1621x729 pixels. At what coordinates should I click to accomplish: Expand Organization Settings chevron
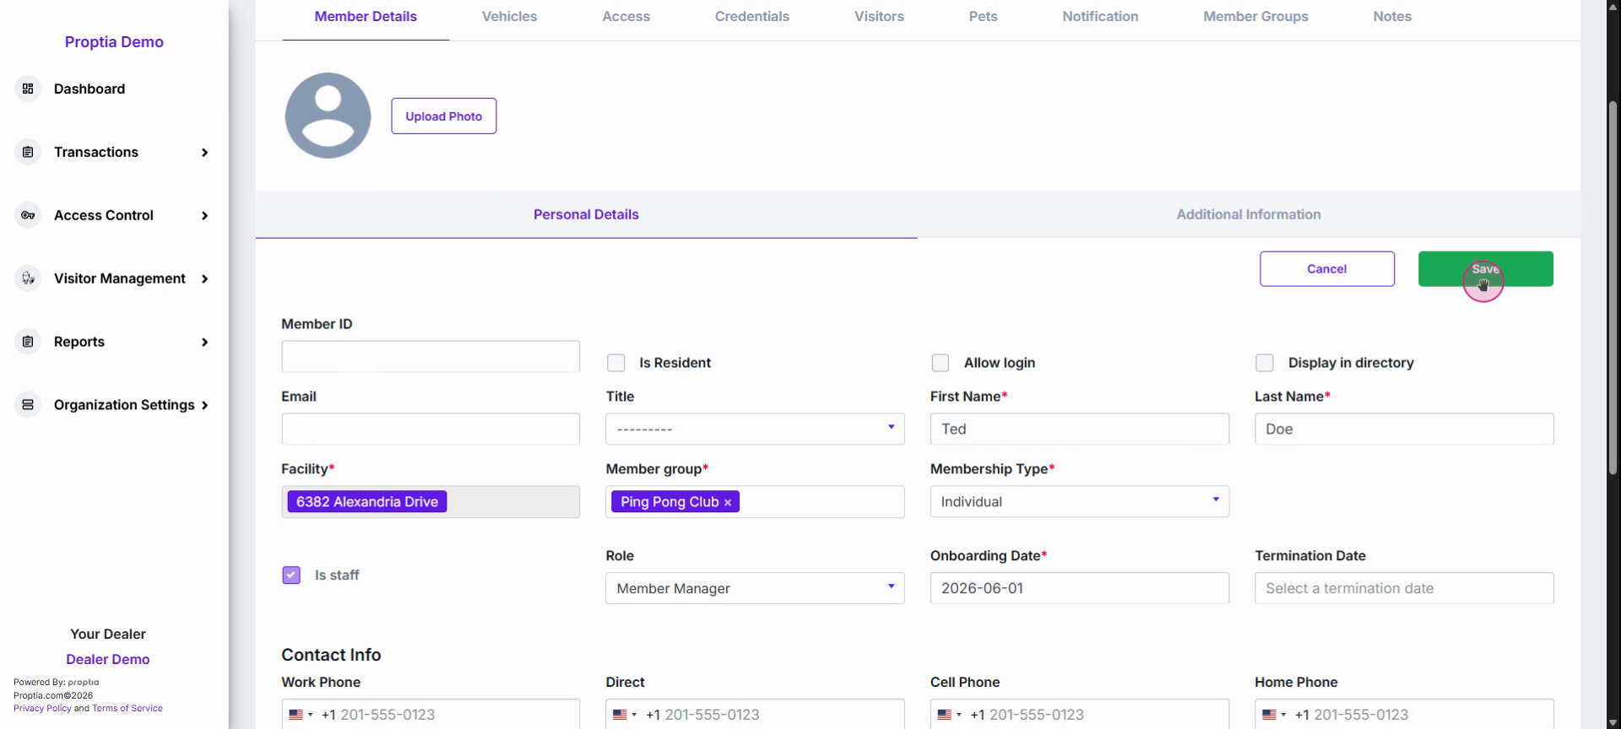pyautogui.click(x=204, y=406)
